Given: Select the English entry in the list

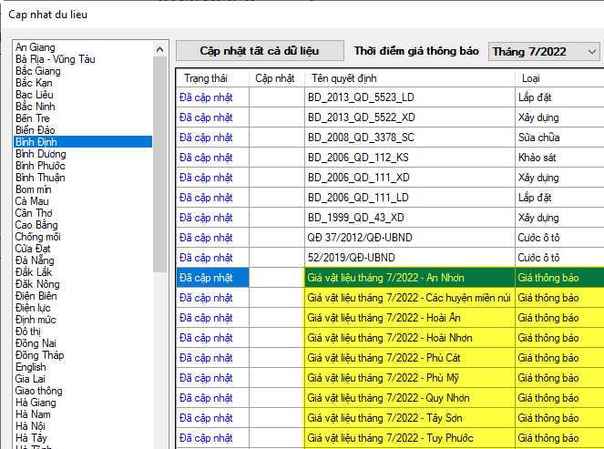Looking at the screenshot, I should click(x=31, y=367).
